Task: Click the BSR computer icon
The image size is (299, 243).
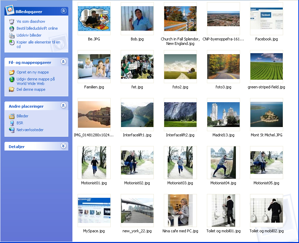Action: coord(12,123)
